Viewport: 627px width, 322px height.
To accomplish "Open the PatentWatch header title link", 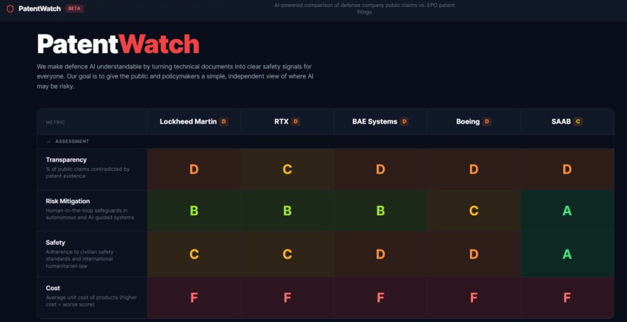I will point(40,9).
